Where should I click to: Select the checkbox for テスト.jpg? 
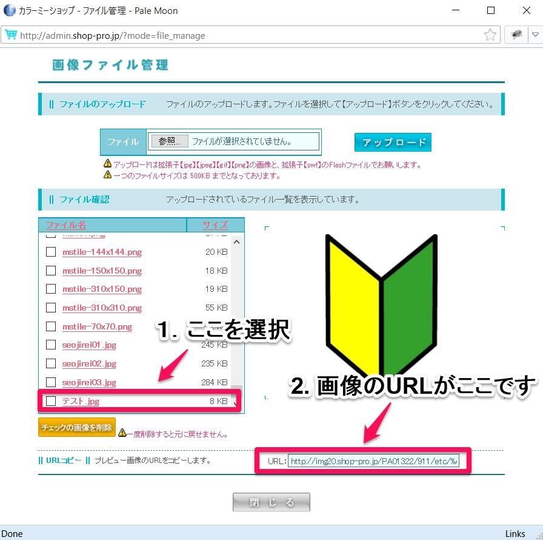tap(51, 401)
